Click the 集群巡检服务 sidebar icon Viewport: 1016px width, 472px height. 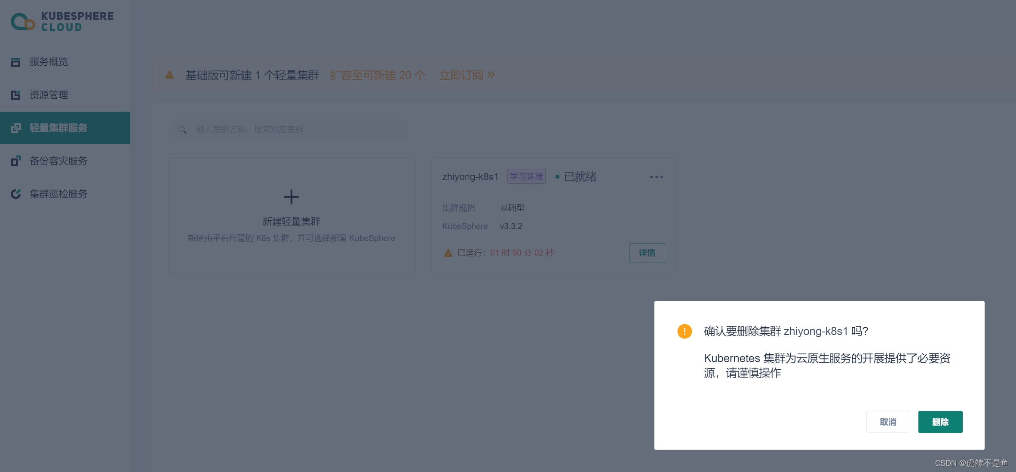click(16, 194)
